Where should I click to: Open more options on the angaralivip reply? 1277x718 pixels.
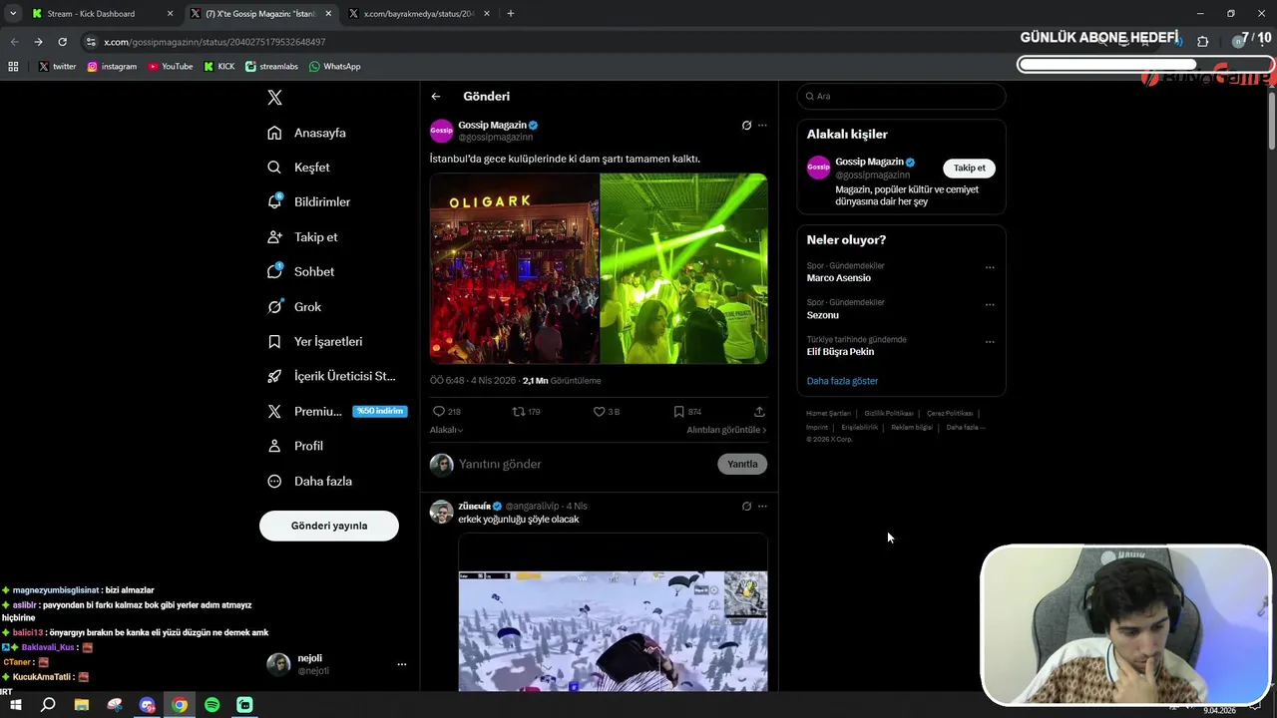coord(762,506)
